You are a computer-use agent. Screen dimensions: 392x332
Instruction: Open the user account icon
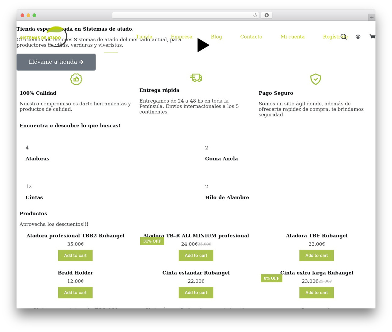tap(358, 37)
